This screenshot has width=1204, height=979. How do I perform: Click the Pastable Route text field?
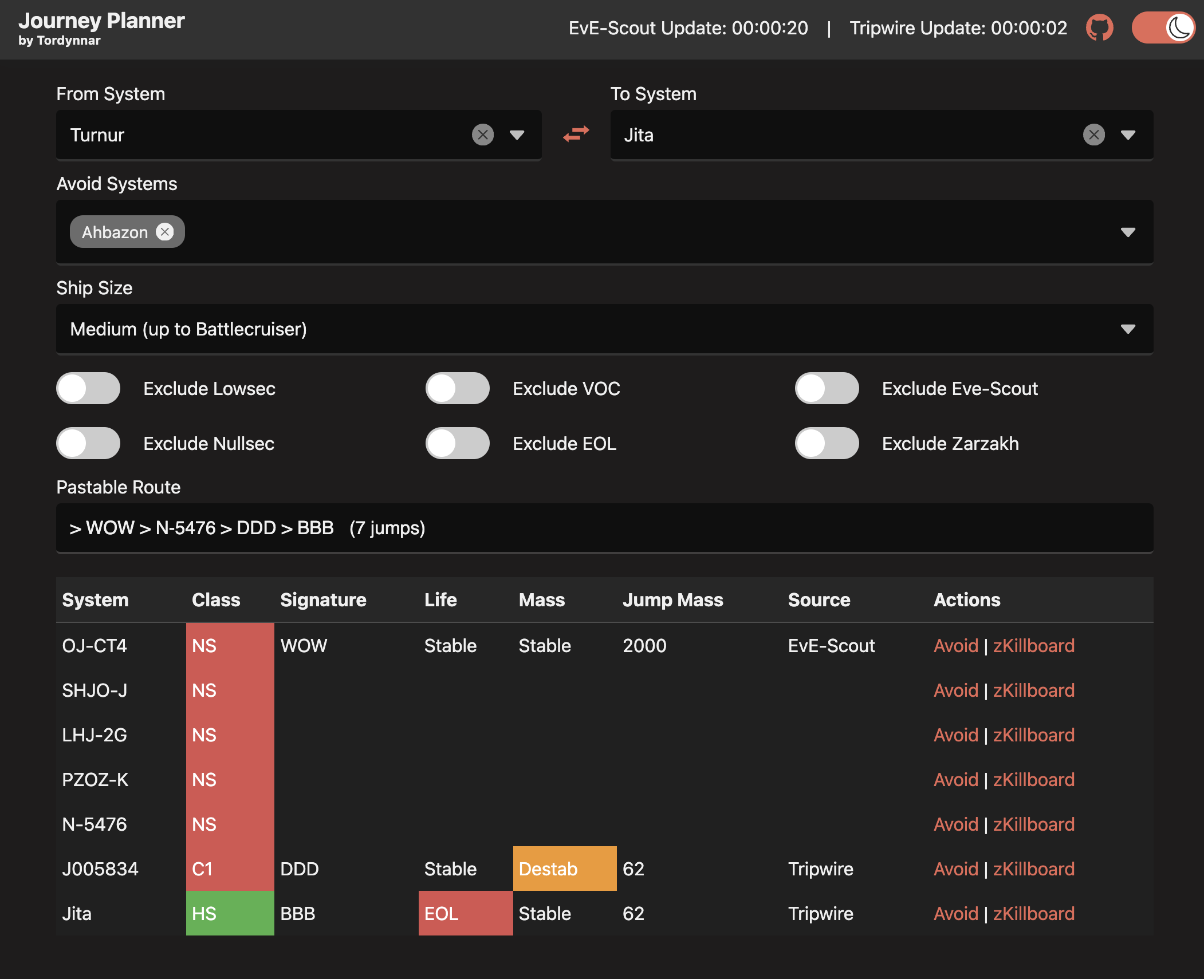[604, 528]
